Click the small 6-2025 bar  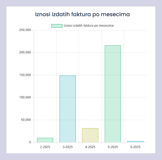(135, 142)
